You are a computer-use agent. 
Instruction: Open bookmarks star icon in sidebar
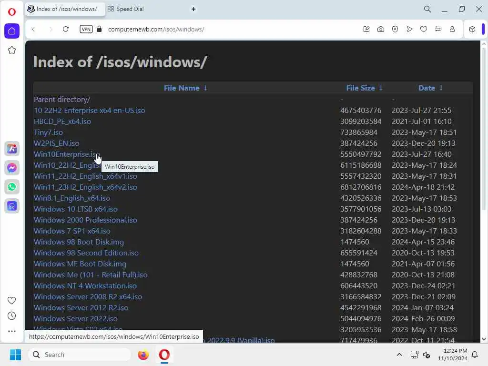point(12,50)
